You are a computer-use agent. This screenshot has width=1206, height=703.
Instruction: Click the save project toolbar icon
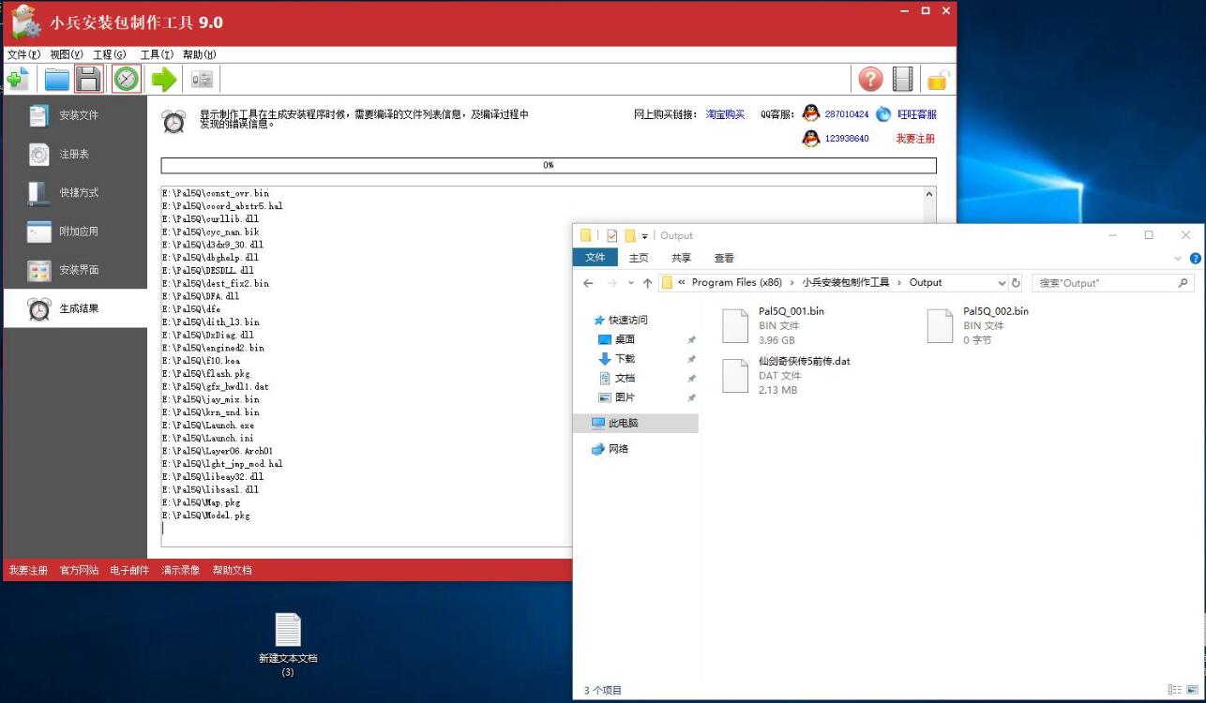88,79
